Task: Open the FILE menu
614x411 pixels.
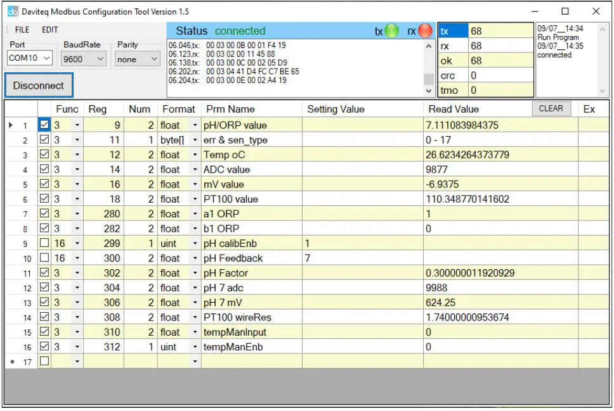Action: (22, 30)
